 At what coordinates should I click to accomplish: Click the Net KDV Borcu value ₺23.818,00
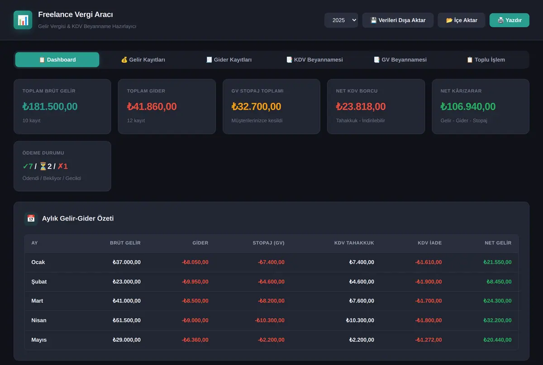361,107
